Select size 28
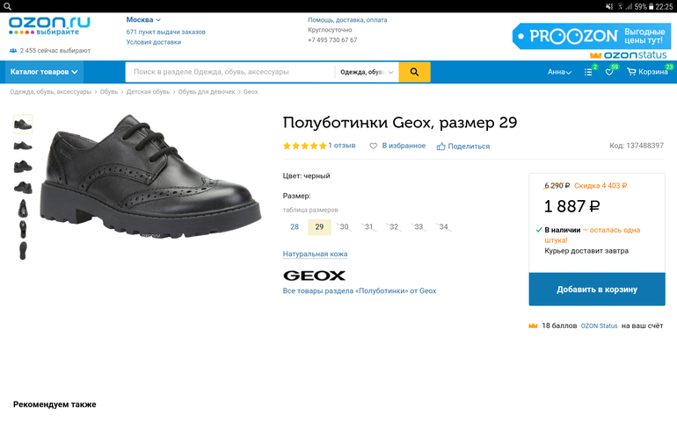This screenshot has height=422, width=677. (295, 227)
